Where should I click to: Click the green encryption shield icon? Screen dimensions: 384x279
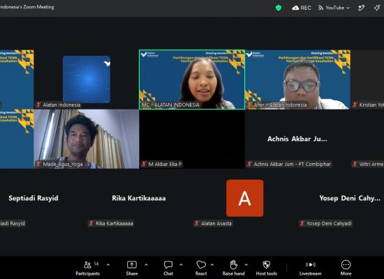[x=279, y=8]
